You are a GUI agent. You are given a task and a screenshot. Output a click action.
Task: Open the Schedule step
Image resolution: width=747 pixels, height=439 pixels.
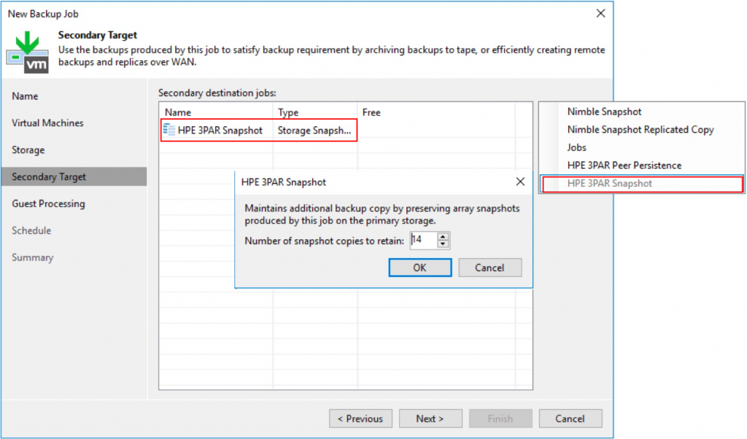[31, 230]
